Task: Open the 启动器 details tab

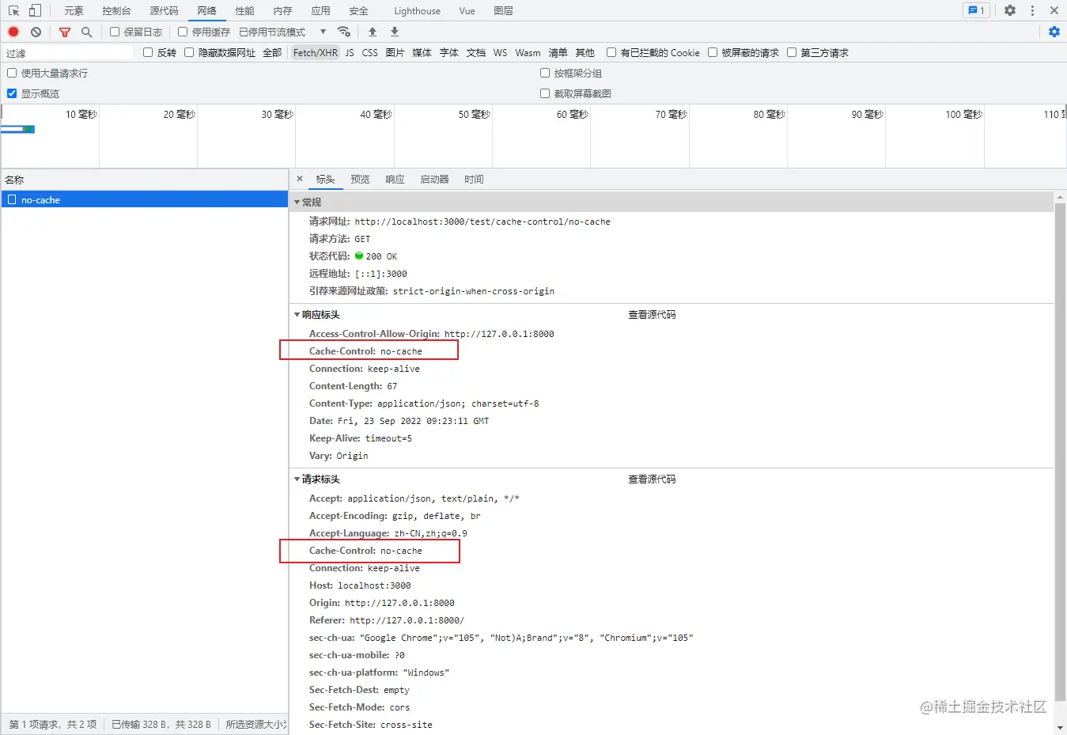Action: click(x=434, y=180)
